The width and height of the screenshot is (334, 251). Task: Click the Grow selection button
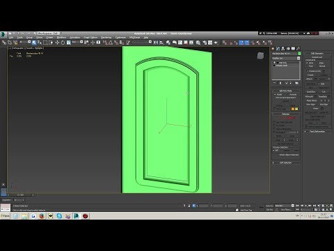point(292,136)
